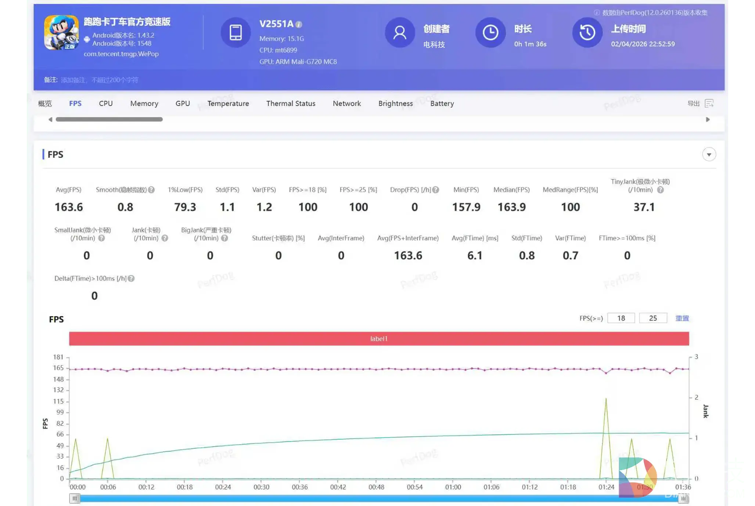Switch to the CPU tab
The width and height of the screenshot is (755, 506).
coord(105,103)
